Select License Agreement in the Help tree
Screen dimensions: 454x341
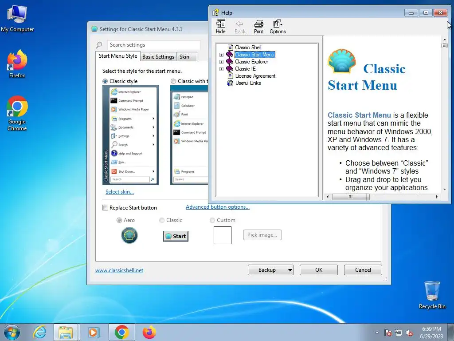pyautogui.click(x=255, y=76)
